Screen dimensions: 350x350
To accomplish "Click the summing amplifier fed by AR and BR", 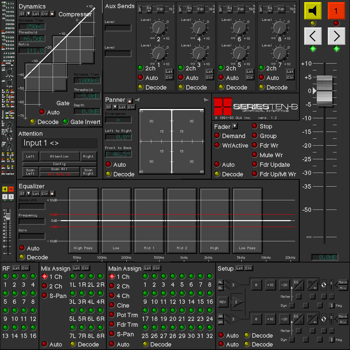I will (234, 319).
